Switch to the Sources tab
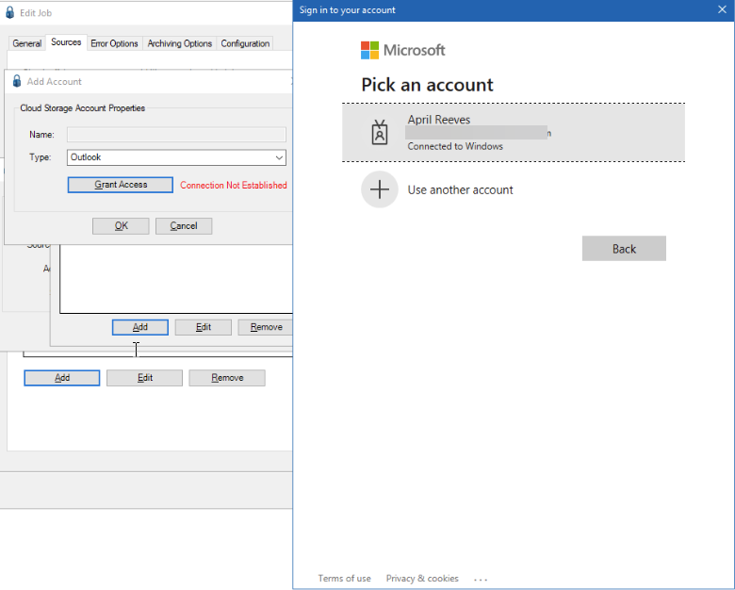 tap(66, 42)
